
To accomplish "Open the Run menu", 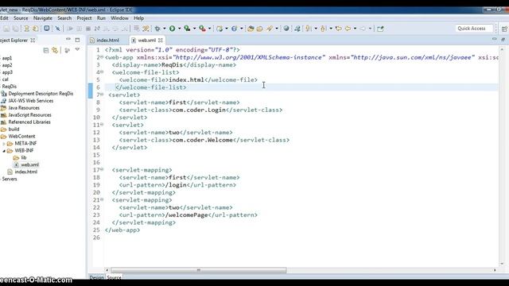I will [x=101, y=18].
